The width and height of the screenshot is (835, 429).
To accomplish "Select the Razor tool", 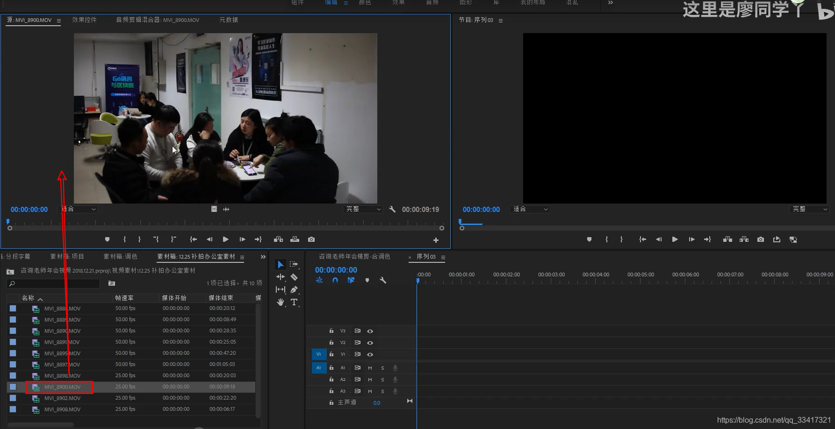I will click(294, 277).
